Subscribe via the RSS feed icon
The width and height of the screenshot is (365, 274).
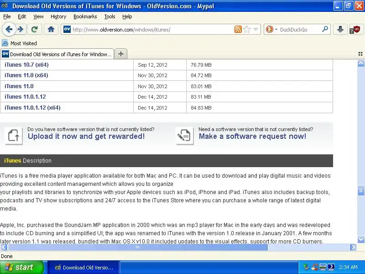click(x=238, y=29)
